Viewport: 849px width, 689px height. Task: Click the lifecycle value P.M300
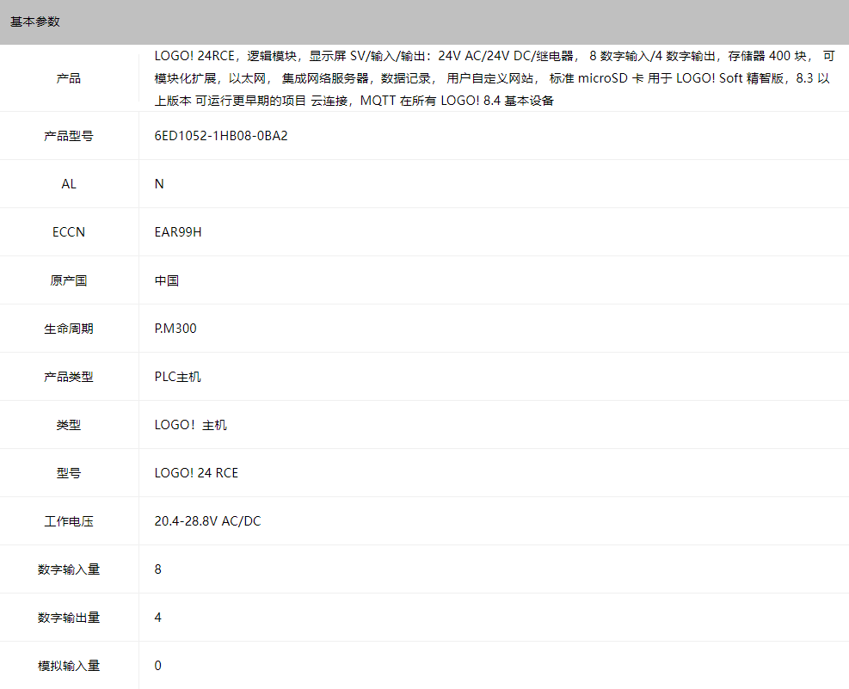(x=175, y=329)
